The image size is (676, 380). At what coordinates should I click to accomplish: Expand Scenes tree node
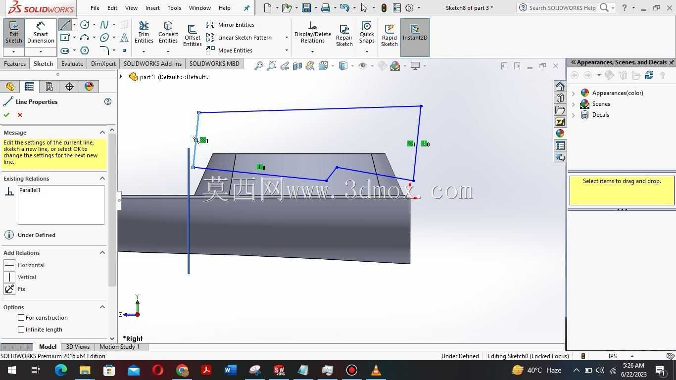click(574, 104)
